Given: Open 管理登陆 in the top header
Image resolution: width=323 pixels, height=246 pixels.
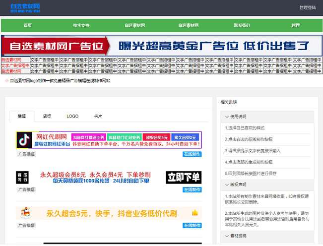Looking at the screenshot, I should pyautogui.click(x=307, y=7).
